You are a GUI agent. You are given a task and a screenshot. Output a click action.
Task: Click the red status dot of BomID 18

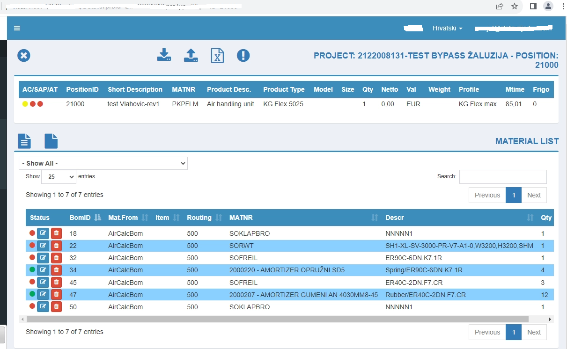(x=32, y=233)
